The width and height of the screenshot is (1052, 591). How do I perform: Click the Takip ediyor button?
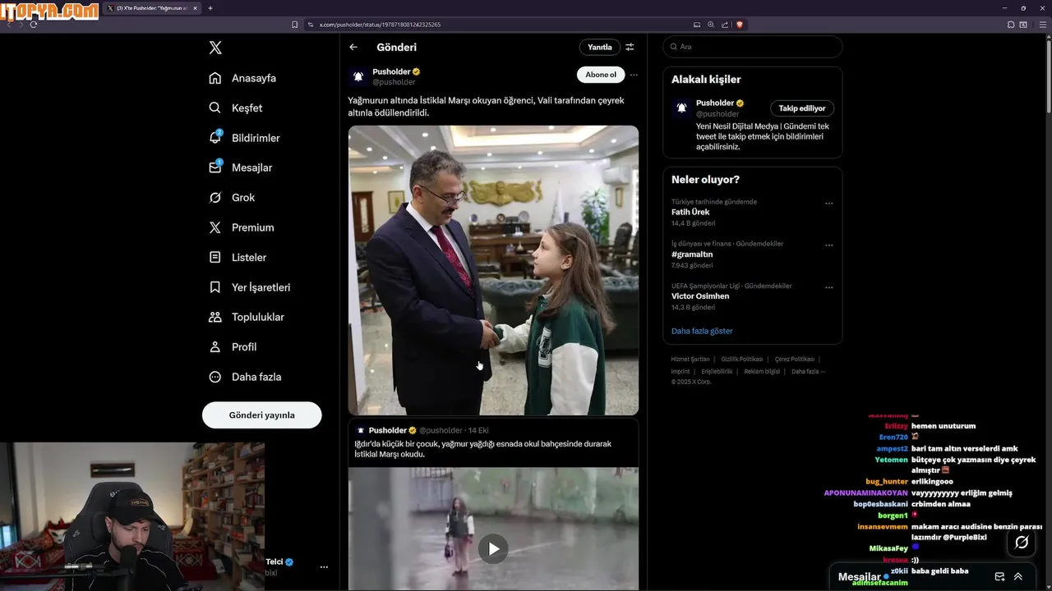pyautogui.click(x=802, y=108)
